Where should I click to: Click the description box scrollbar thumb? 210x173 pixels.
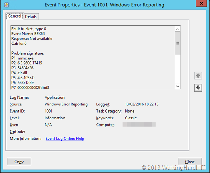point(178,43)
